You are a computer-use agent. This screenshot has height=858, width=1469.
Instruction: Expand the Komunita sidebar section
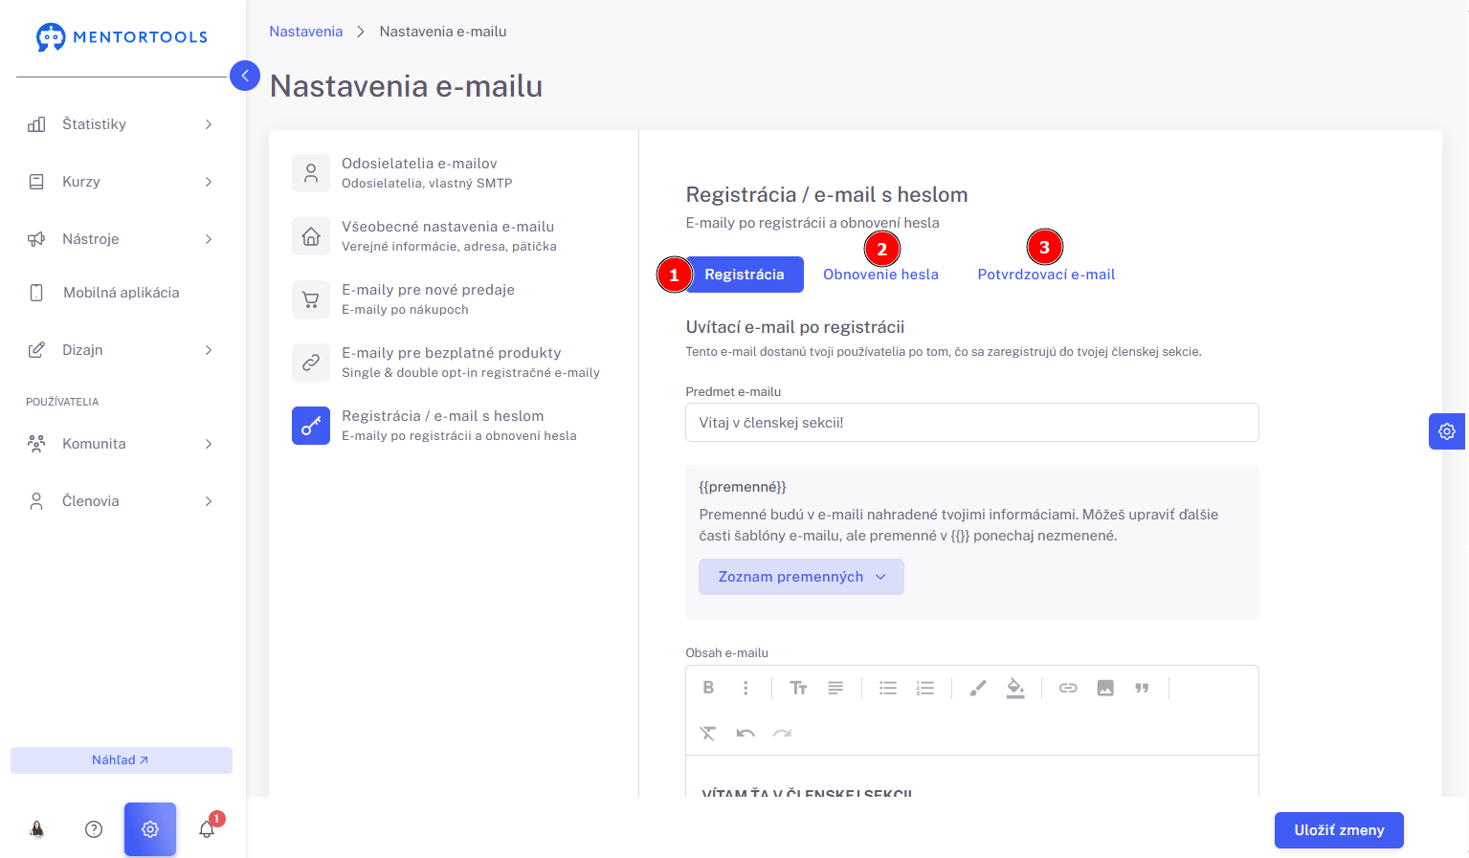pos(121,444)
